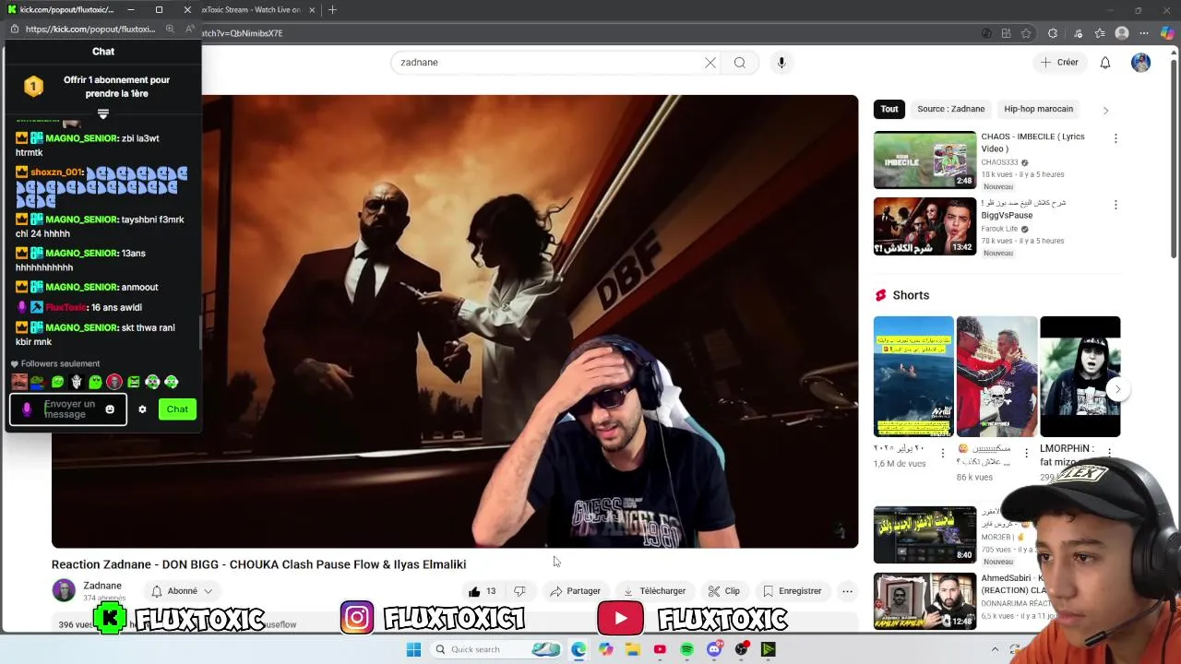Open File Explorer from taskbar

[x=633, y=649]
